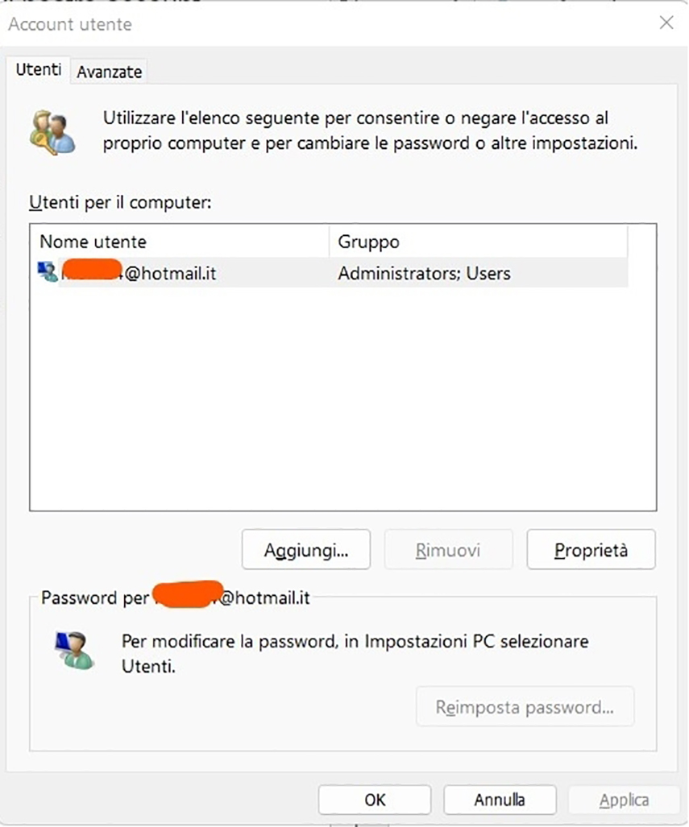This screenshot has height=827, width=689.
Task: Close the Account utente dialog
Action: [666, 23]
